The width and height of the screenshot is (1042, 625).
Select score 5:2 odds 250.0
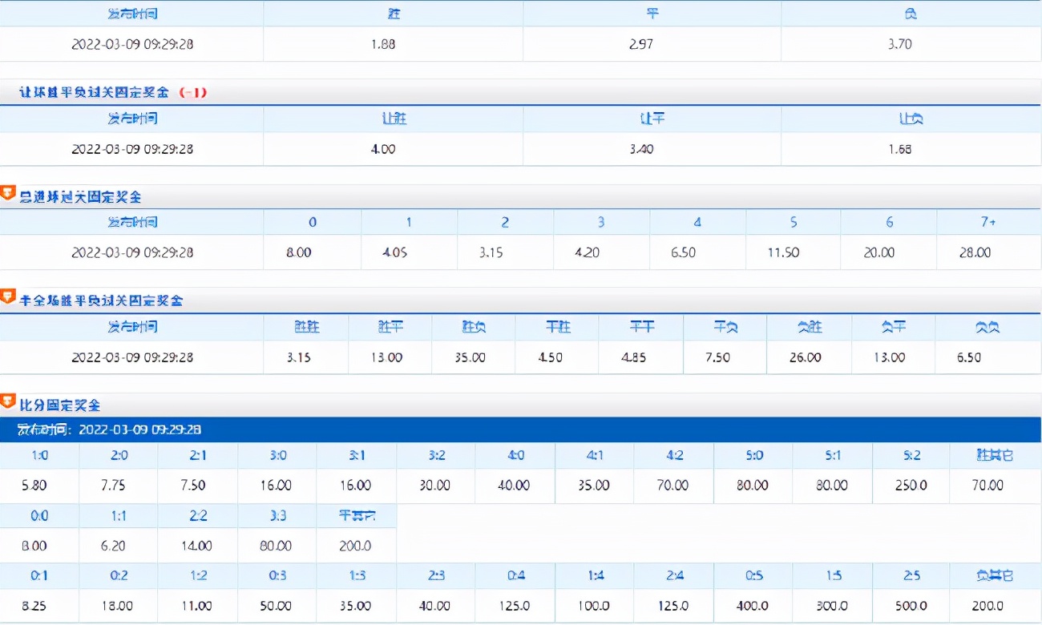[911, 486]
